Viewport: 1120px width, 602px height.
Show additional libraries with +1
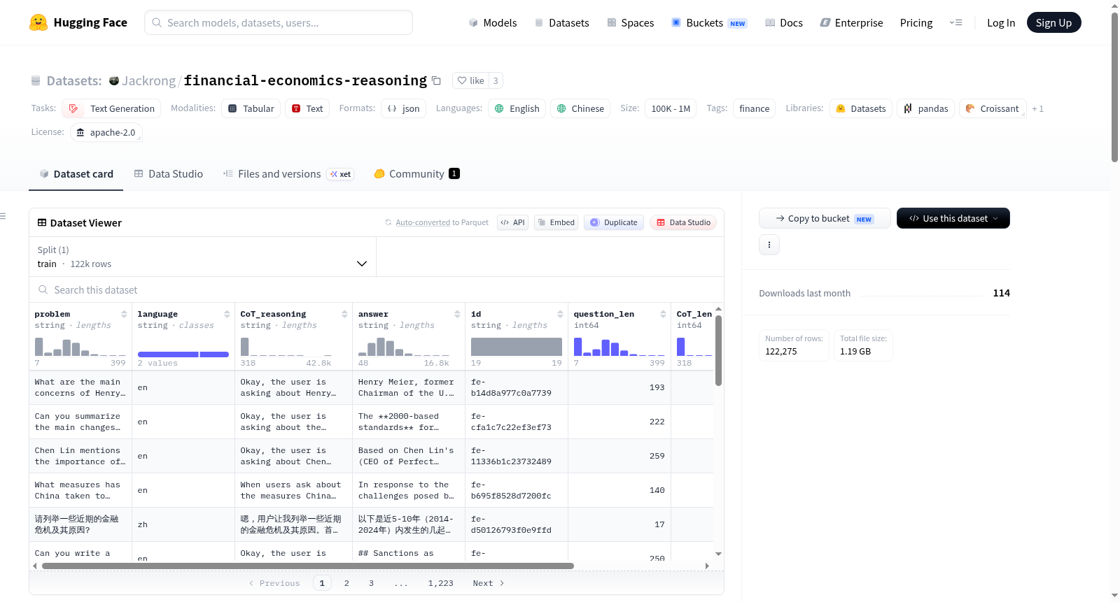[x=1037, y=108]
